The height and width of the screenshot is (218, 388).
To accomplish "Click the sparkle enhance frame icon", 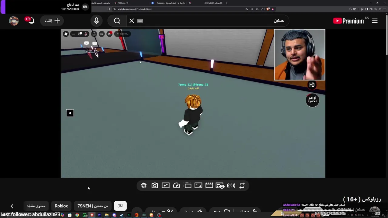I will tap(166, 186).
